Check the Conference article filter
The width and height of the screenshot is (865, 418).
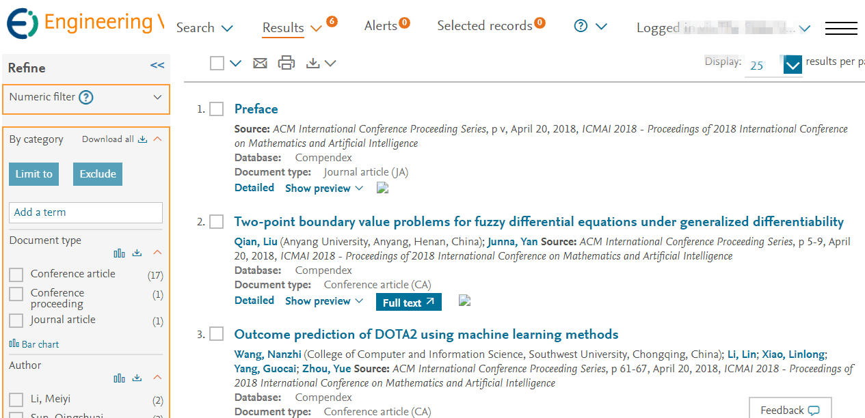point(16,275)
